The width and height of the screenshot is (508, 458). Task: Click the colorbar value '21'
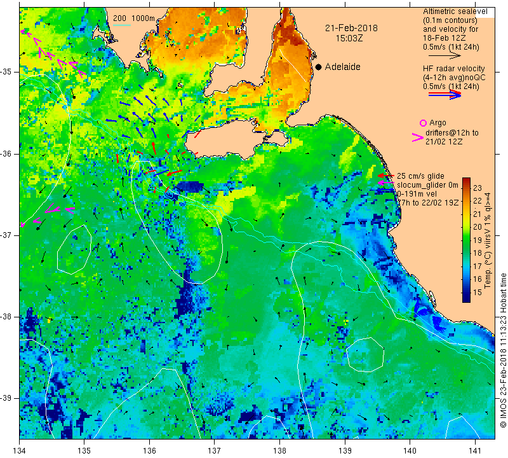click(478, 214)
